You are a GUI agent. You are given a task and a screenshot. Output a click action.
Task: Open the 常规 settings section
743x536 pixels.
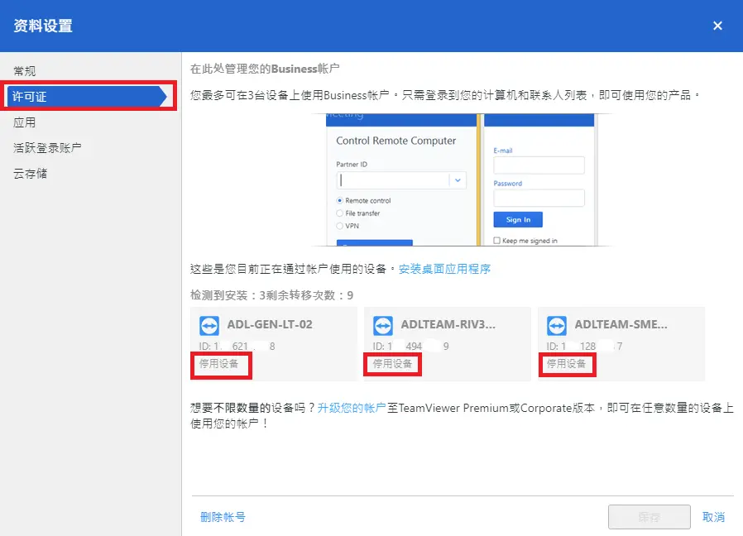click(25, 71)
